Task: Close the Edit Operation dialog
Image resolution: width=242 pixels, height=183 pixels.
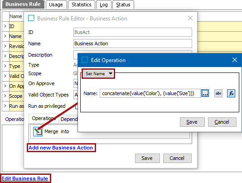Action: [235, 60]
